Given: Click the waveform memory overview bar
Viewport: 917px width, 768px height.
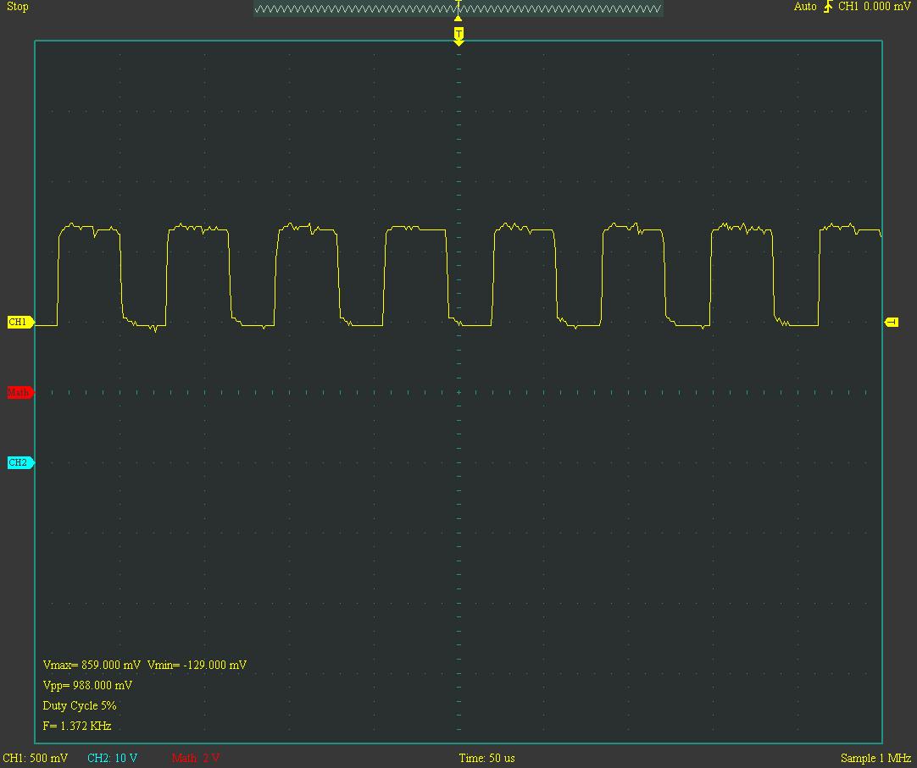Looking at the screenshot, I should [458, 8].
